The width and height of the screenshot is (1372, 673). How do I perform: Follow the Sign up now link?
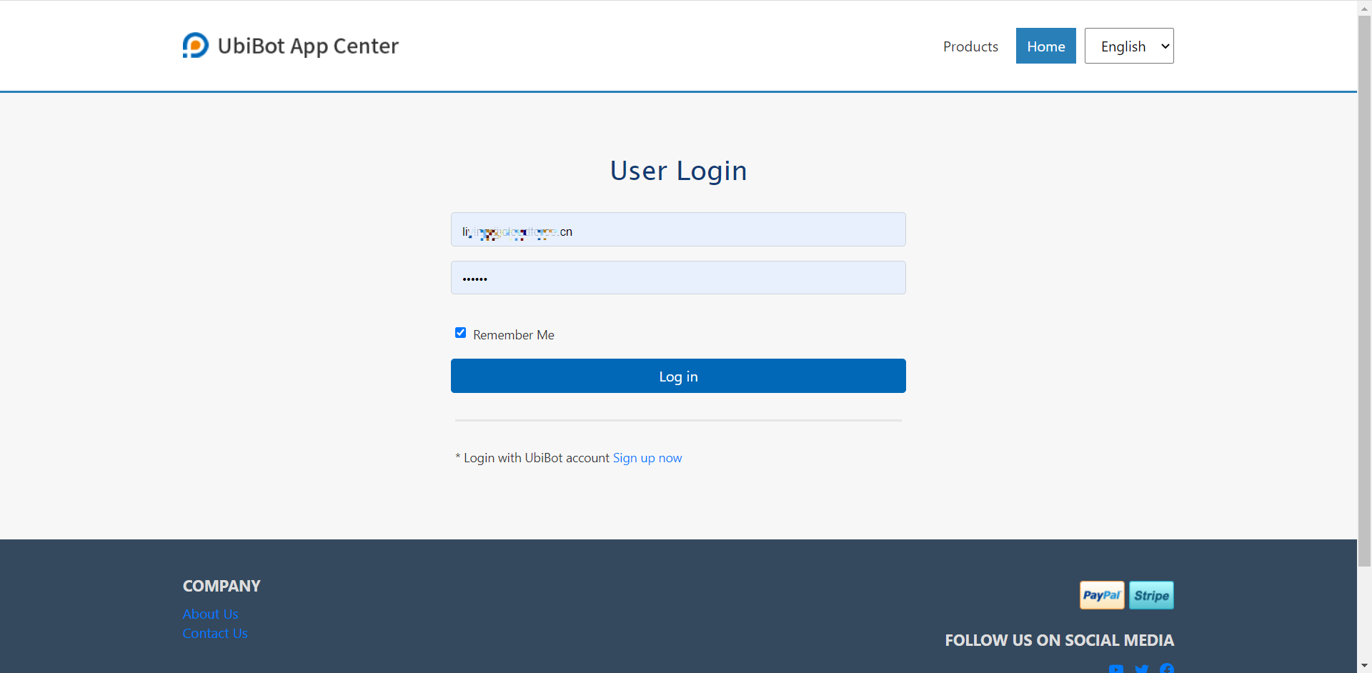tap(647, 458)
